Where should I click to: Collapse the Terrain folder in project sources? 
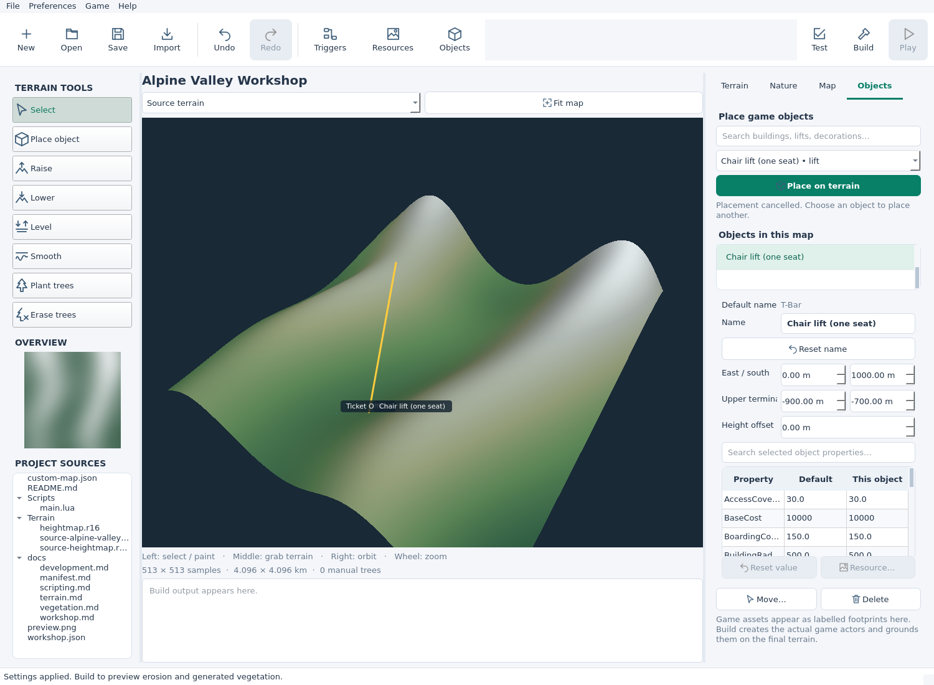(19, 518)
